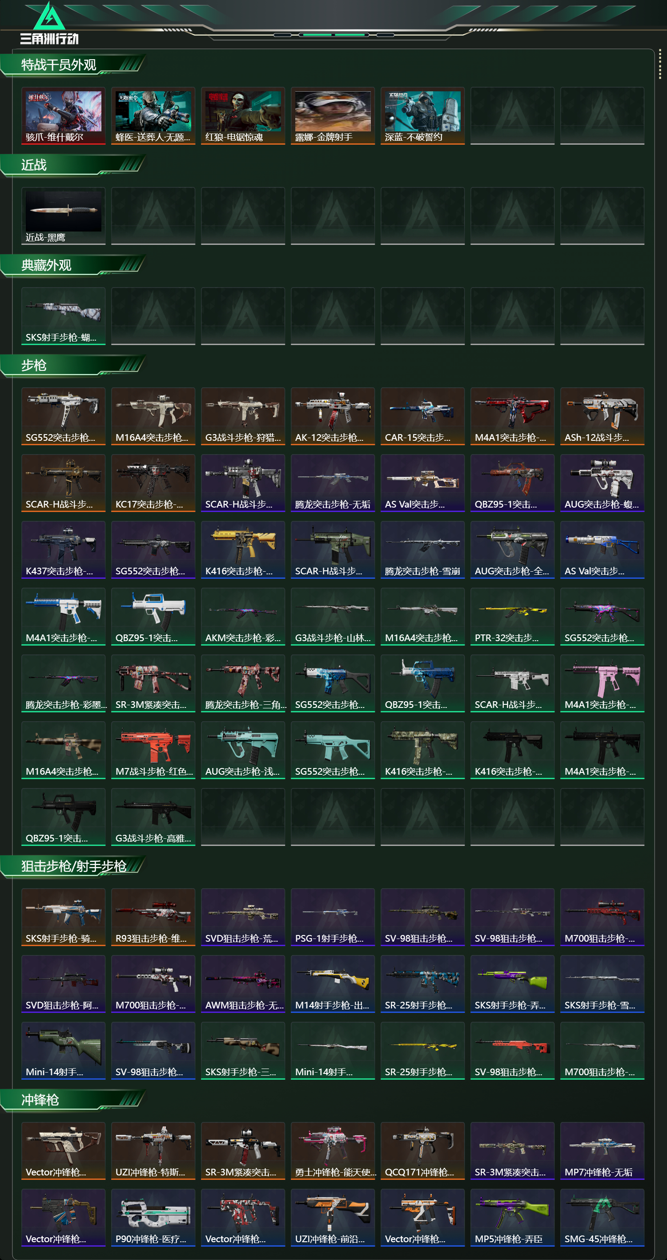Screen dimensions: 667x1260
Task: Open the green MP5冲锋枪-弄臣 skin
Action: [513, 1218]
